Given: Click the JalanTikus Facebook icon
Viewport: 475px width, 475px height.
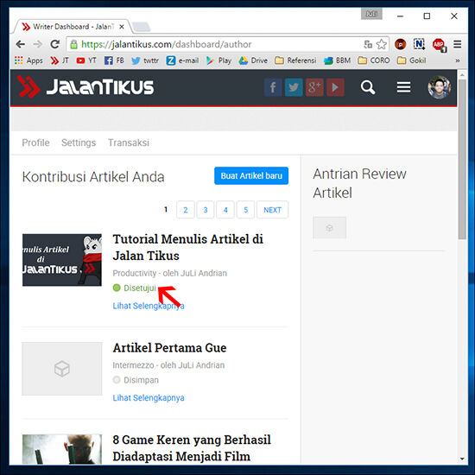Looking at the screenshot, I should (x=273, y=87).
